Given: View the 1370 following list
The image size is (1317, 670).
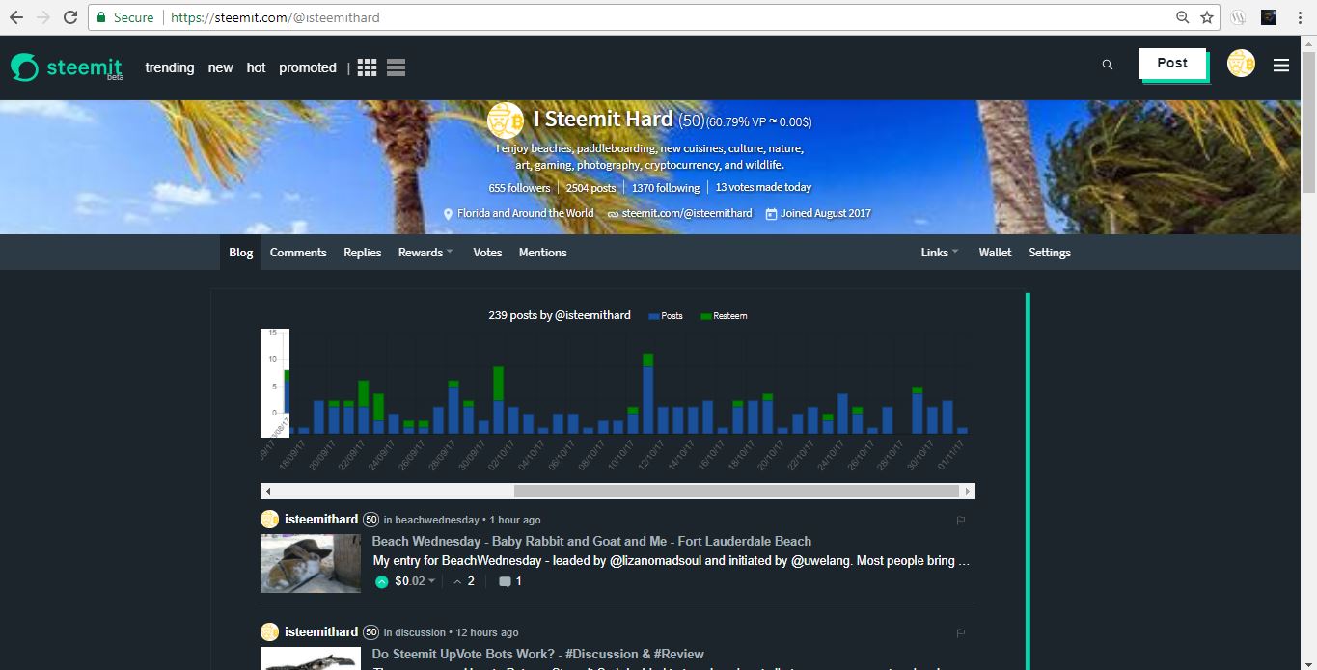Looking at the screenshot, I should pyautogui.click(x=666, y=188).
